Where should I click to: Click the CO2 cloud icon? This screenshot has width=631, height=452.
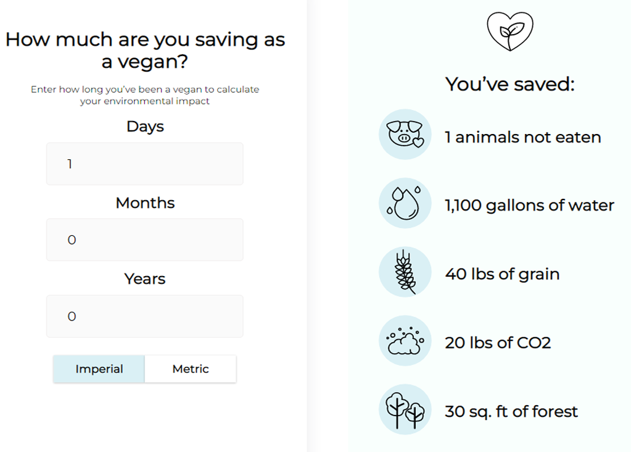point(405,341)
